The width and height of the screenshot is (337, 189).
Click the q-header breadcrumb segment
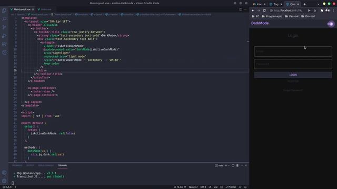pos(112,15)
